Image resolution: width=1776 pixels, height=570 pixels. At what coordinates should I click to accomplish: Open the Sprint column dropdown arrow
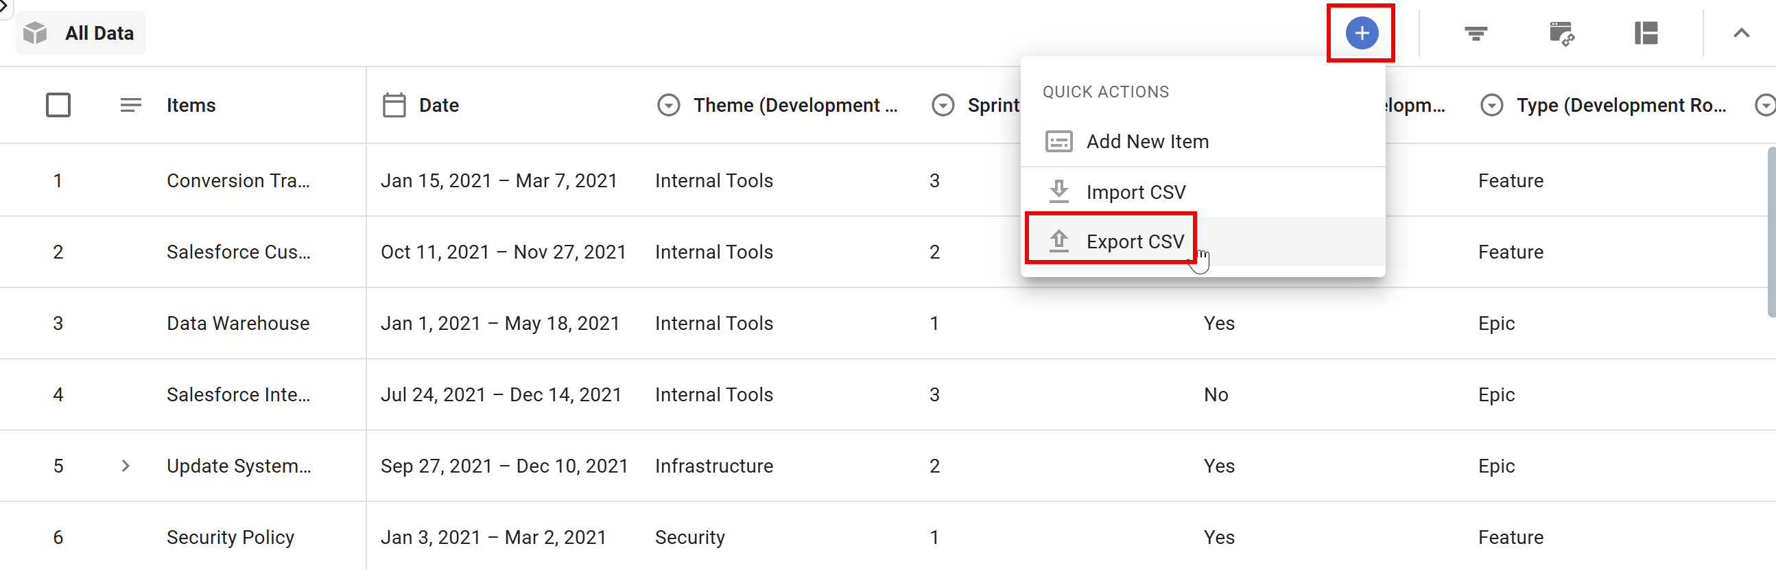point(943,106)
